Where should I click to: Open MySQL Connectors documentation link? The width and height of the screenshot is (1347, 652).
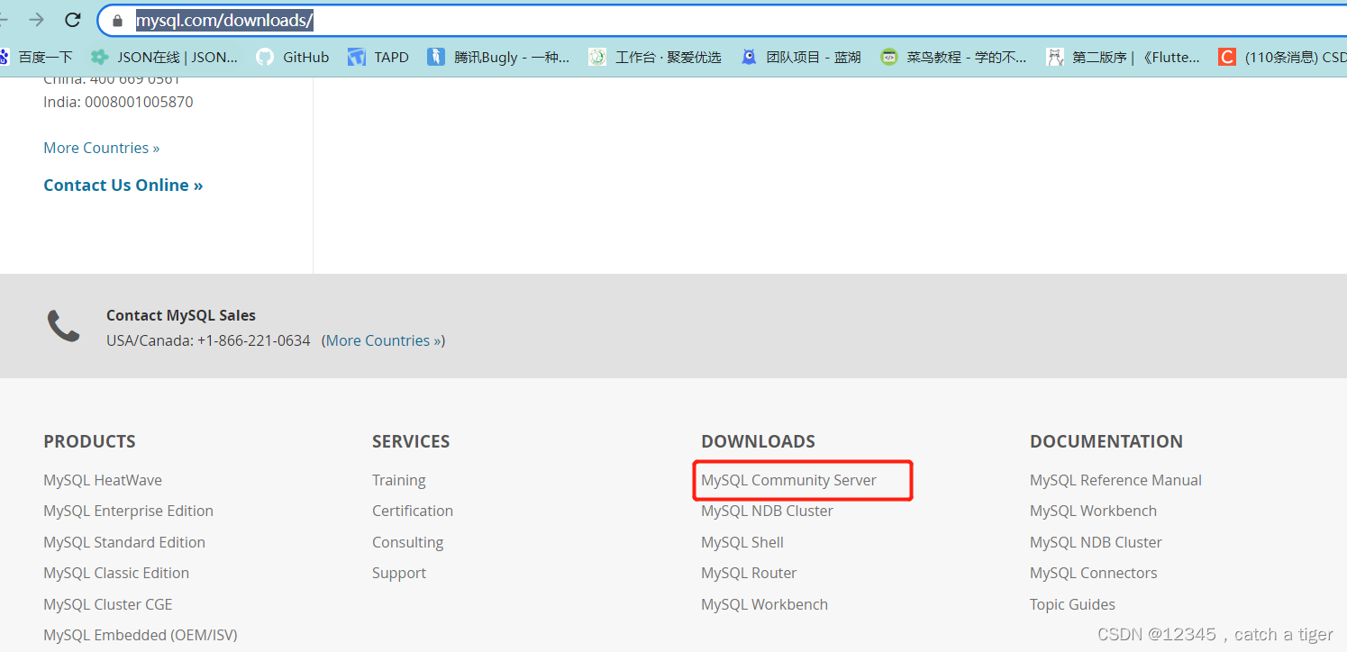pyautogui.click(x=1093, y=573)
